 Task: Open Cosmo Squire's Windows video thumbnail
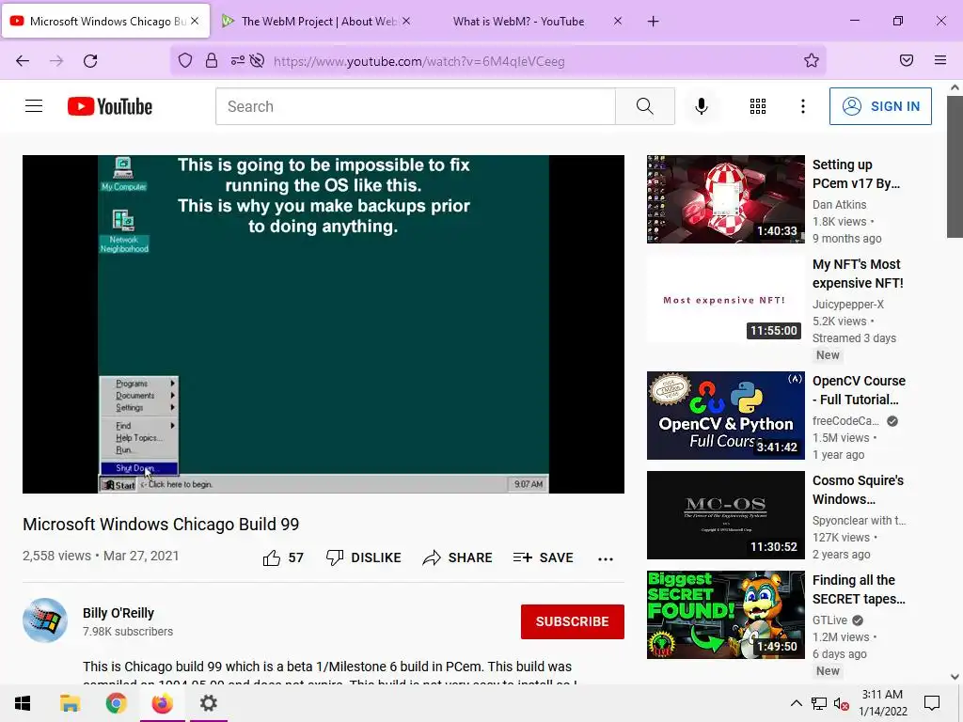pos(725,514)
